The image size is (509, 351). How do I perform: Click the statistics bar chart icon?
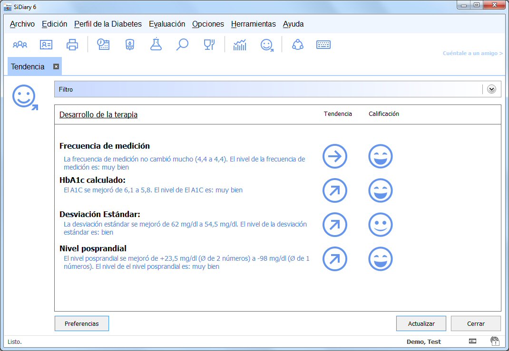[240, 45]
